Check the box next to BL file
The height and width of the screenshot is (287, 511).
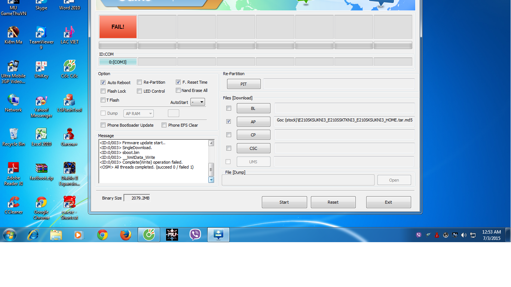point(229,108)
